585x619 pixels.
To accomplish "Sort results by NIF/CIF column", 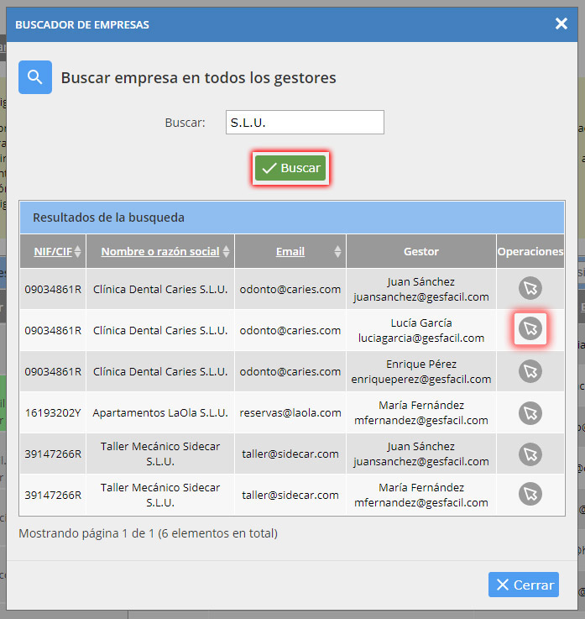I will point(53,251).
